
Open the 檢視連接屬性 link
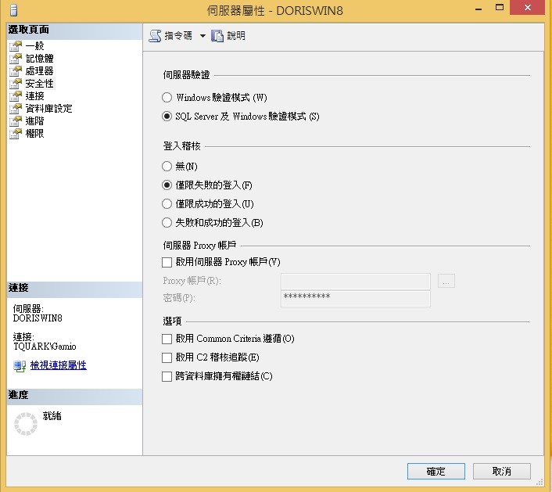point(59,365)
